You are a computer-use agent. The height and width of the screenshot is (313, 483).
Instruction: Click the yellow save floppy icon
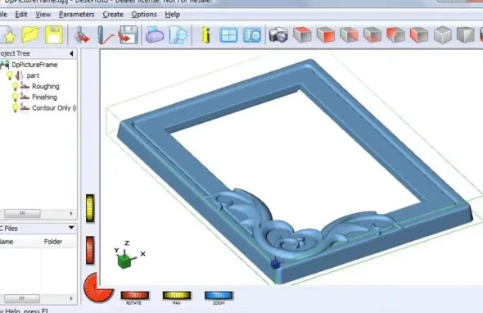pos(54,34)
